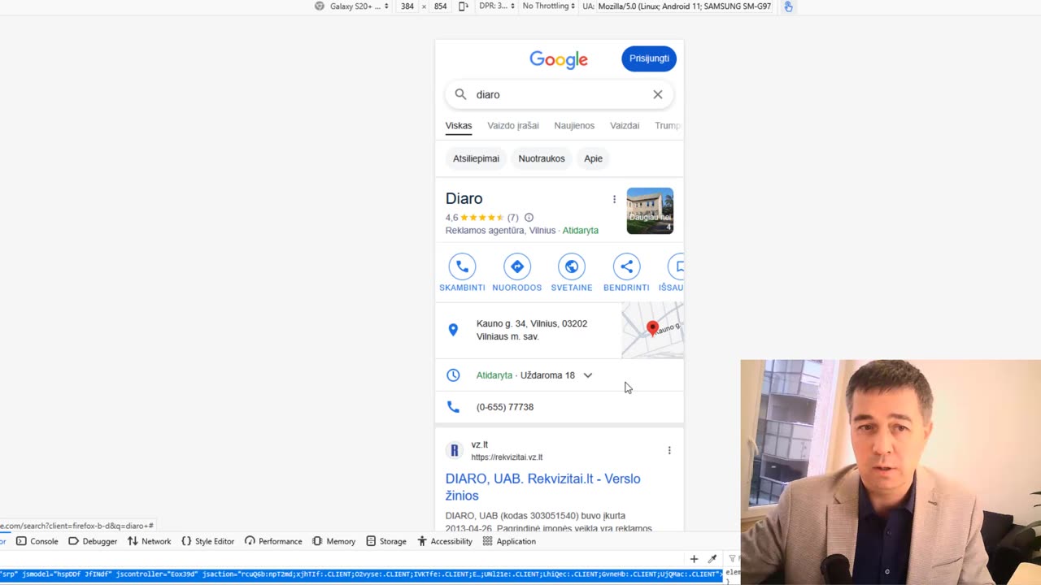
Task: Expand the opening hours chevron
Action: click(588, 375)
